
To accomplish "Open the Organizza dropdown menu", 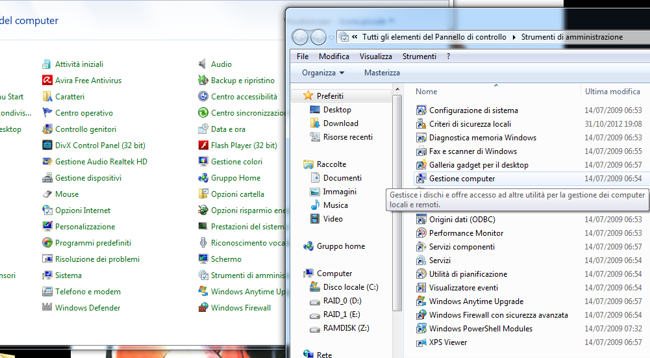I will click(x=323, y=73).
